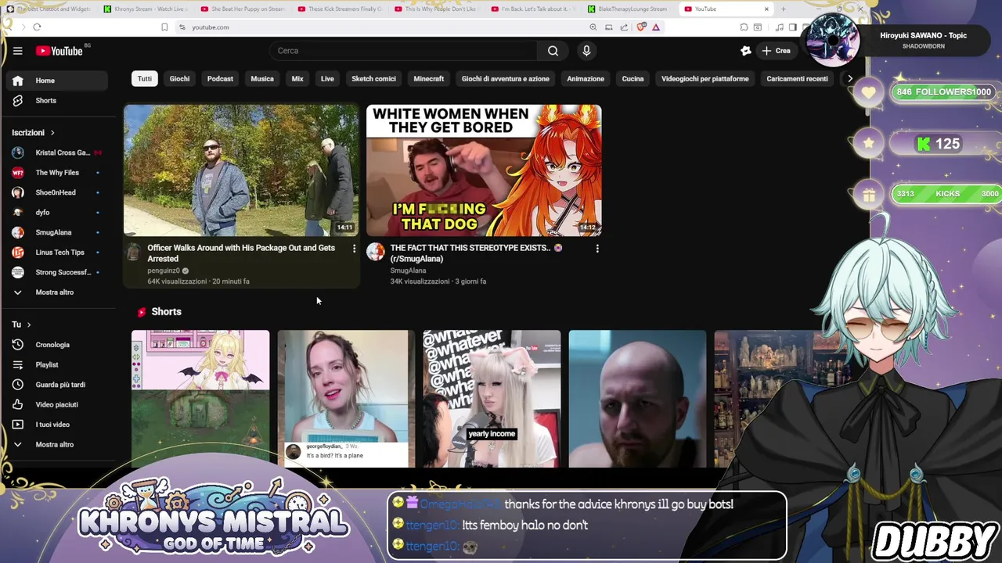Select Caricamenti recenti chip
This screenshot has height=563, width=1002.
797,78
